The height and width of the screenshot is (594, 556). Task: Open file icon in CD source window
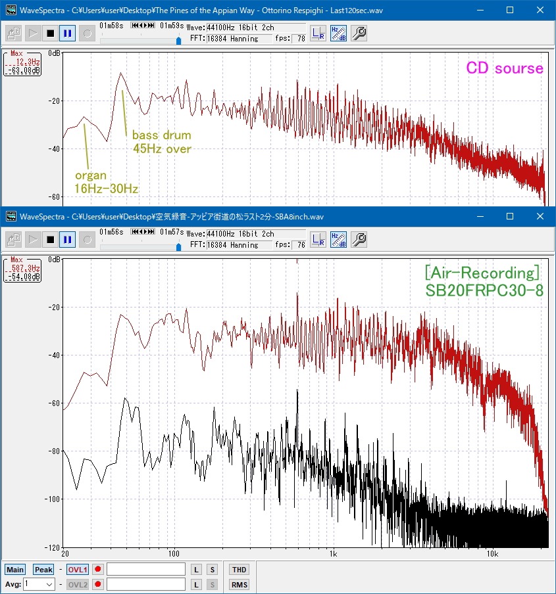pos(14,34)
